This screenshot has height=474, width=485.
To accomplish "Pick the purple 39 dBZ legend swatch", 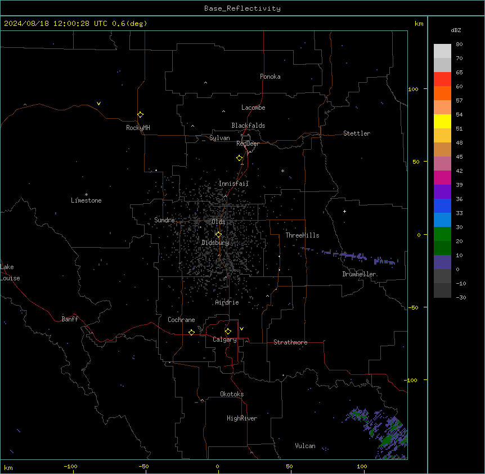I will (442, 191).
